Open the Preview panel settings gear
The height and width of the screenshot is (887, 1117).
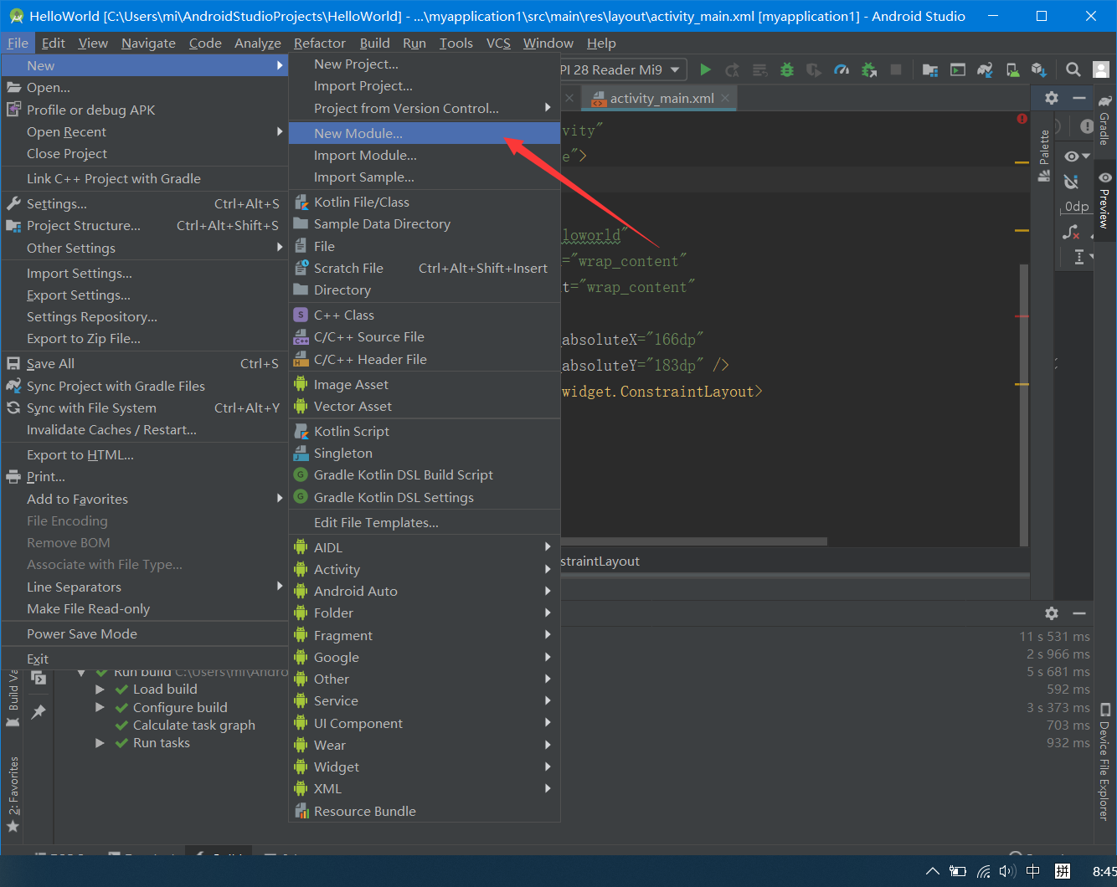point(1052,98)
